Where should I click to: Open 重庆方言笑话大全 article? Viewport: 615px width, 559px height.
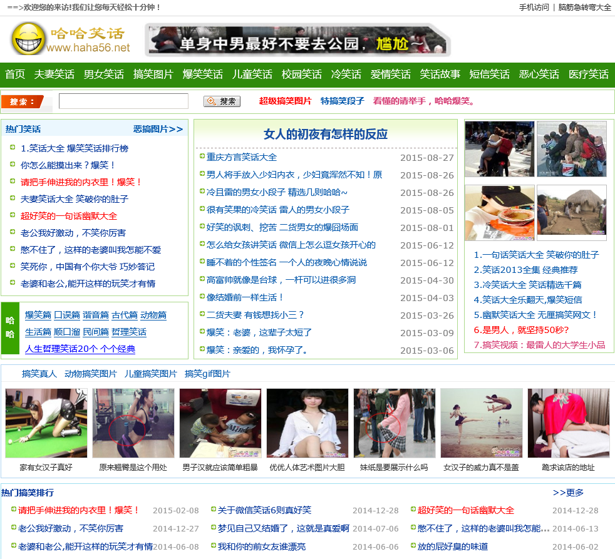point(242,157)
